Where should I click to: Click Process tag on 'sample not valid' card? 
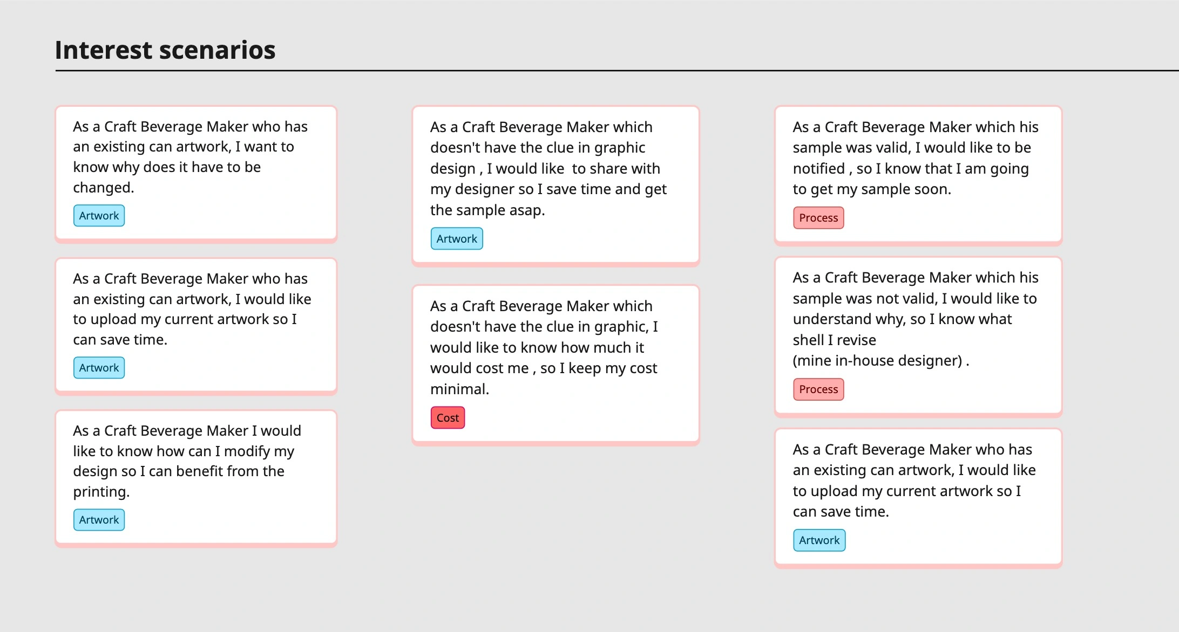click(818, 389)
